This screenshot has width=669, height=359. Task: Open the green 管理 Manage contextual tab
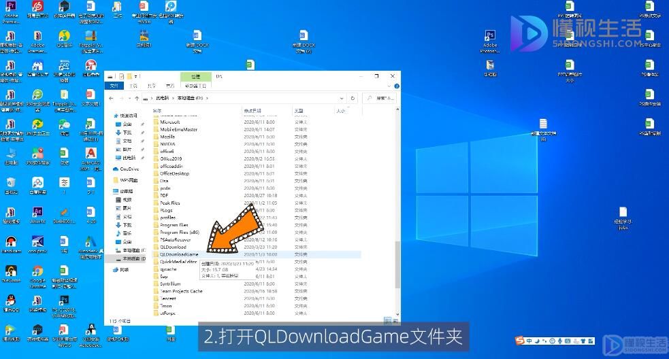pos(196,77)
